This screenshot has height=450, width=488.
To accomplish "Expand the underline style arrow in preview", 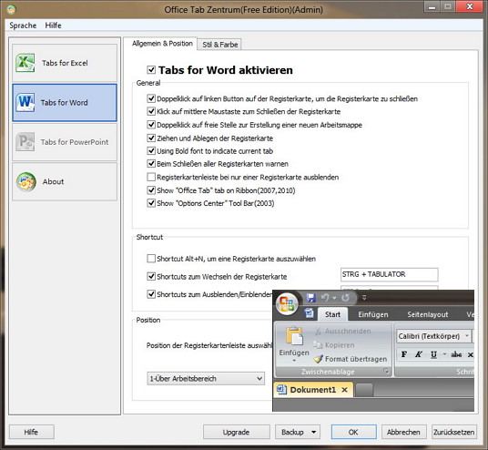I will coord(444,354).
